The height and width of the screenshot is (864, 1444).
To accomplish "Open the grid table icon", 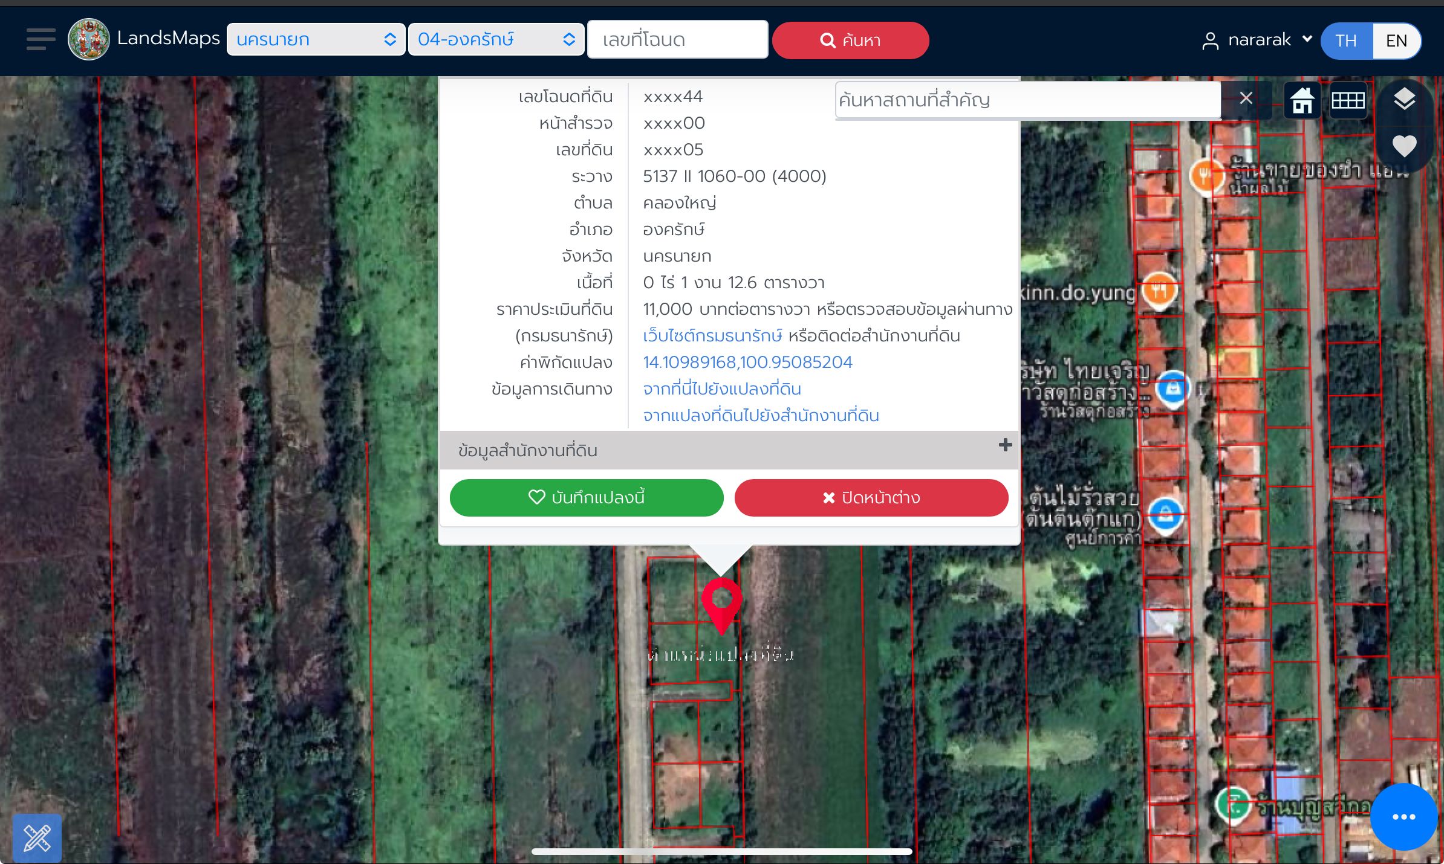I will (x=1348, y=100).
